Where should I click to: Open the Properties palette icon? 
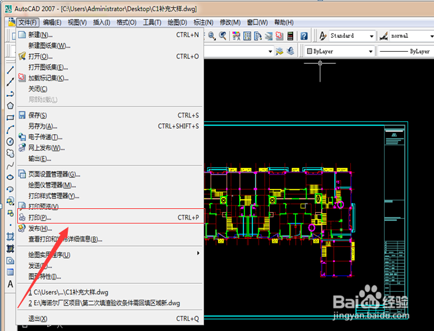coord(237,36)
